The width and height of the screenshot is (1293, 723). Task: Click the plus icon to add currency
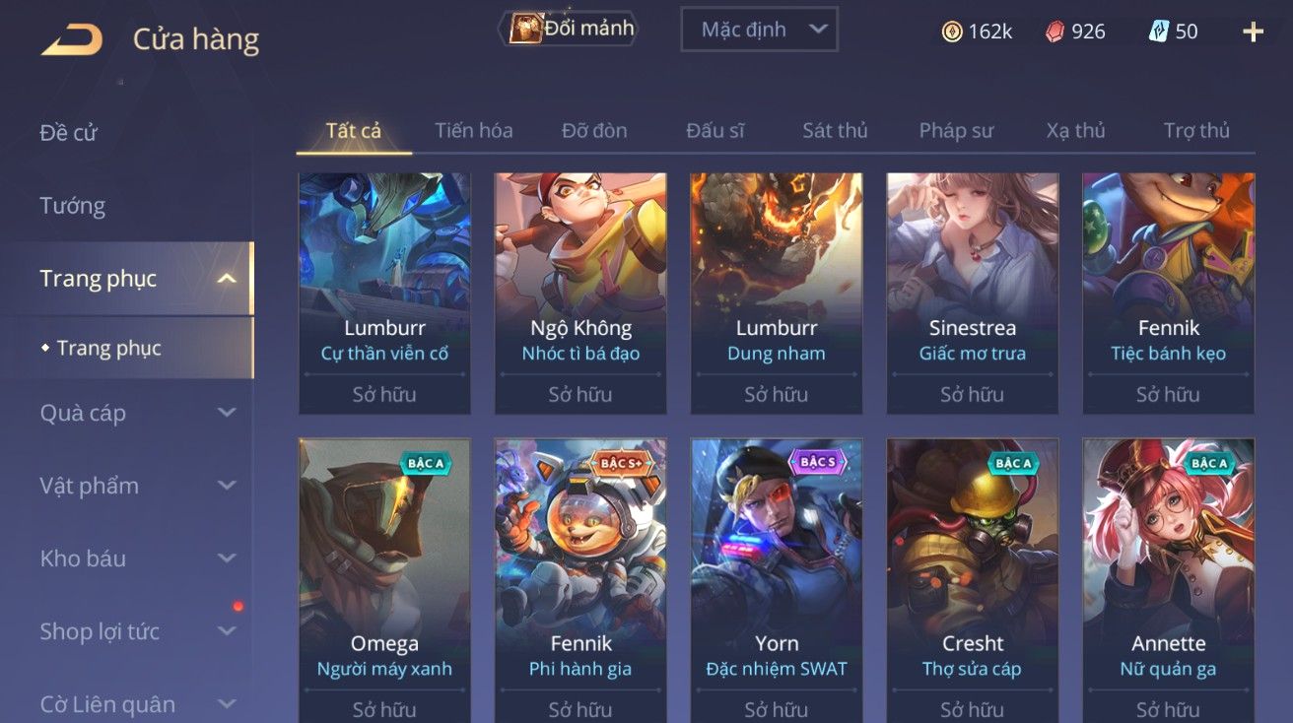coord(1253,32)
